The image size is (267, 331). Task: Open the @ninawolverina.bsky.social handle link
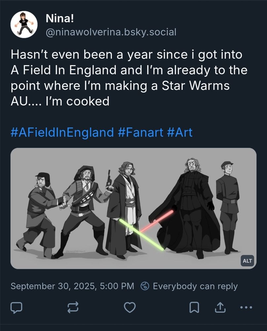[x=111, y=32]
